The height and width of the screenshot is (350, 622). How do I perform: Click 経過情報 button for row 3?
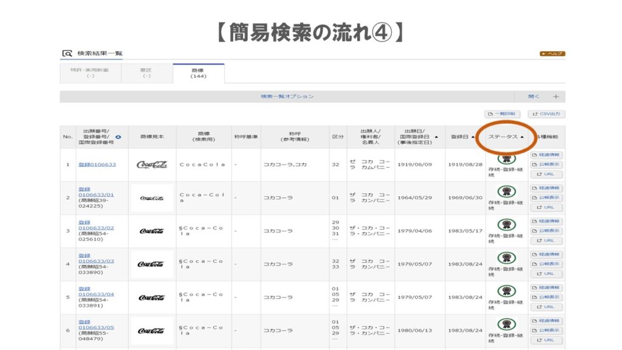[x=546, y=221]
